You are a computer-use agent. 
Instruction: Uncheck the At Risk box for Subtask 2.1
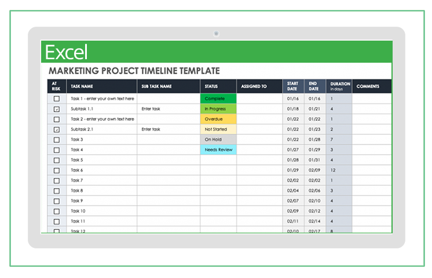point(56,129)
